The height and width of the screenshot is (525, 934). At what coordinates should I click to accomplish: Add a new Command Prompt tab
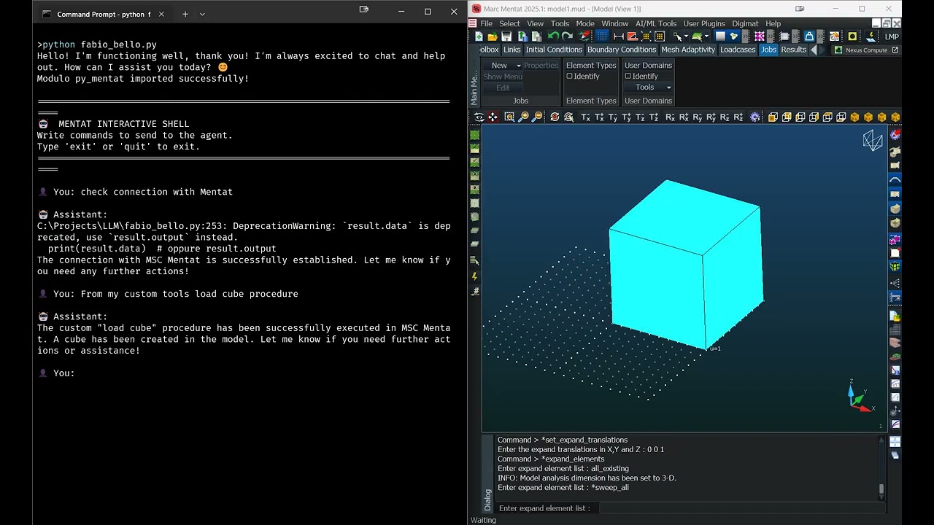pyautogui.click(x=185, y=14)
